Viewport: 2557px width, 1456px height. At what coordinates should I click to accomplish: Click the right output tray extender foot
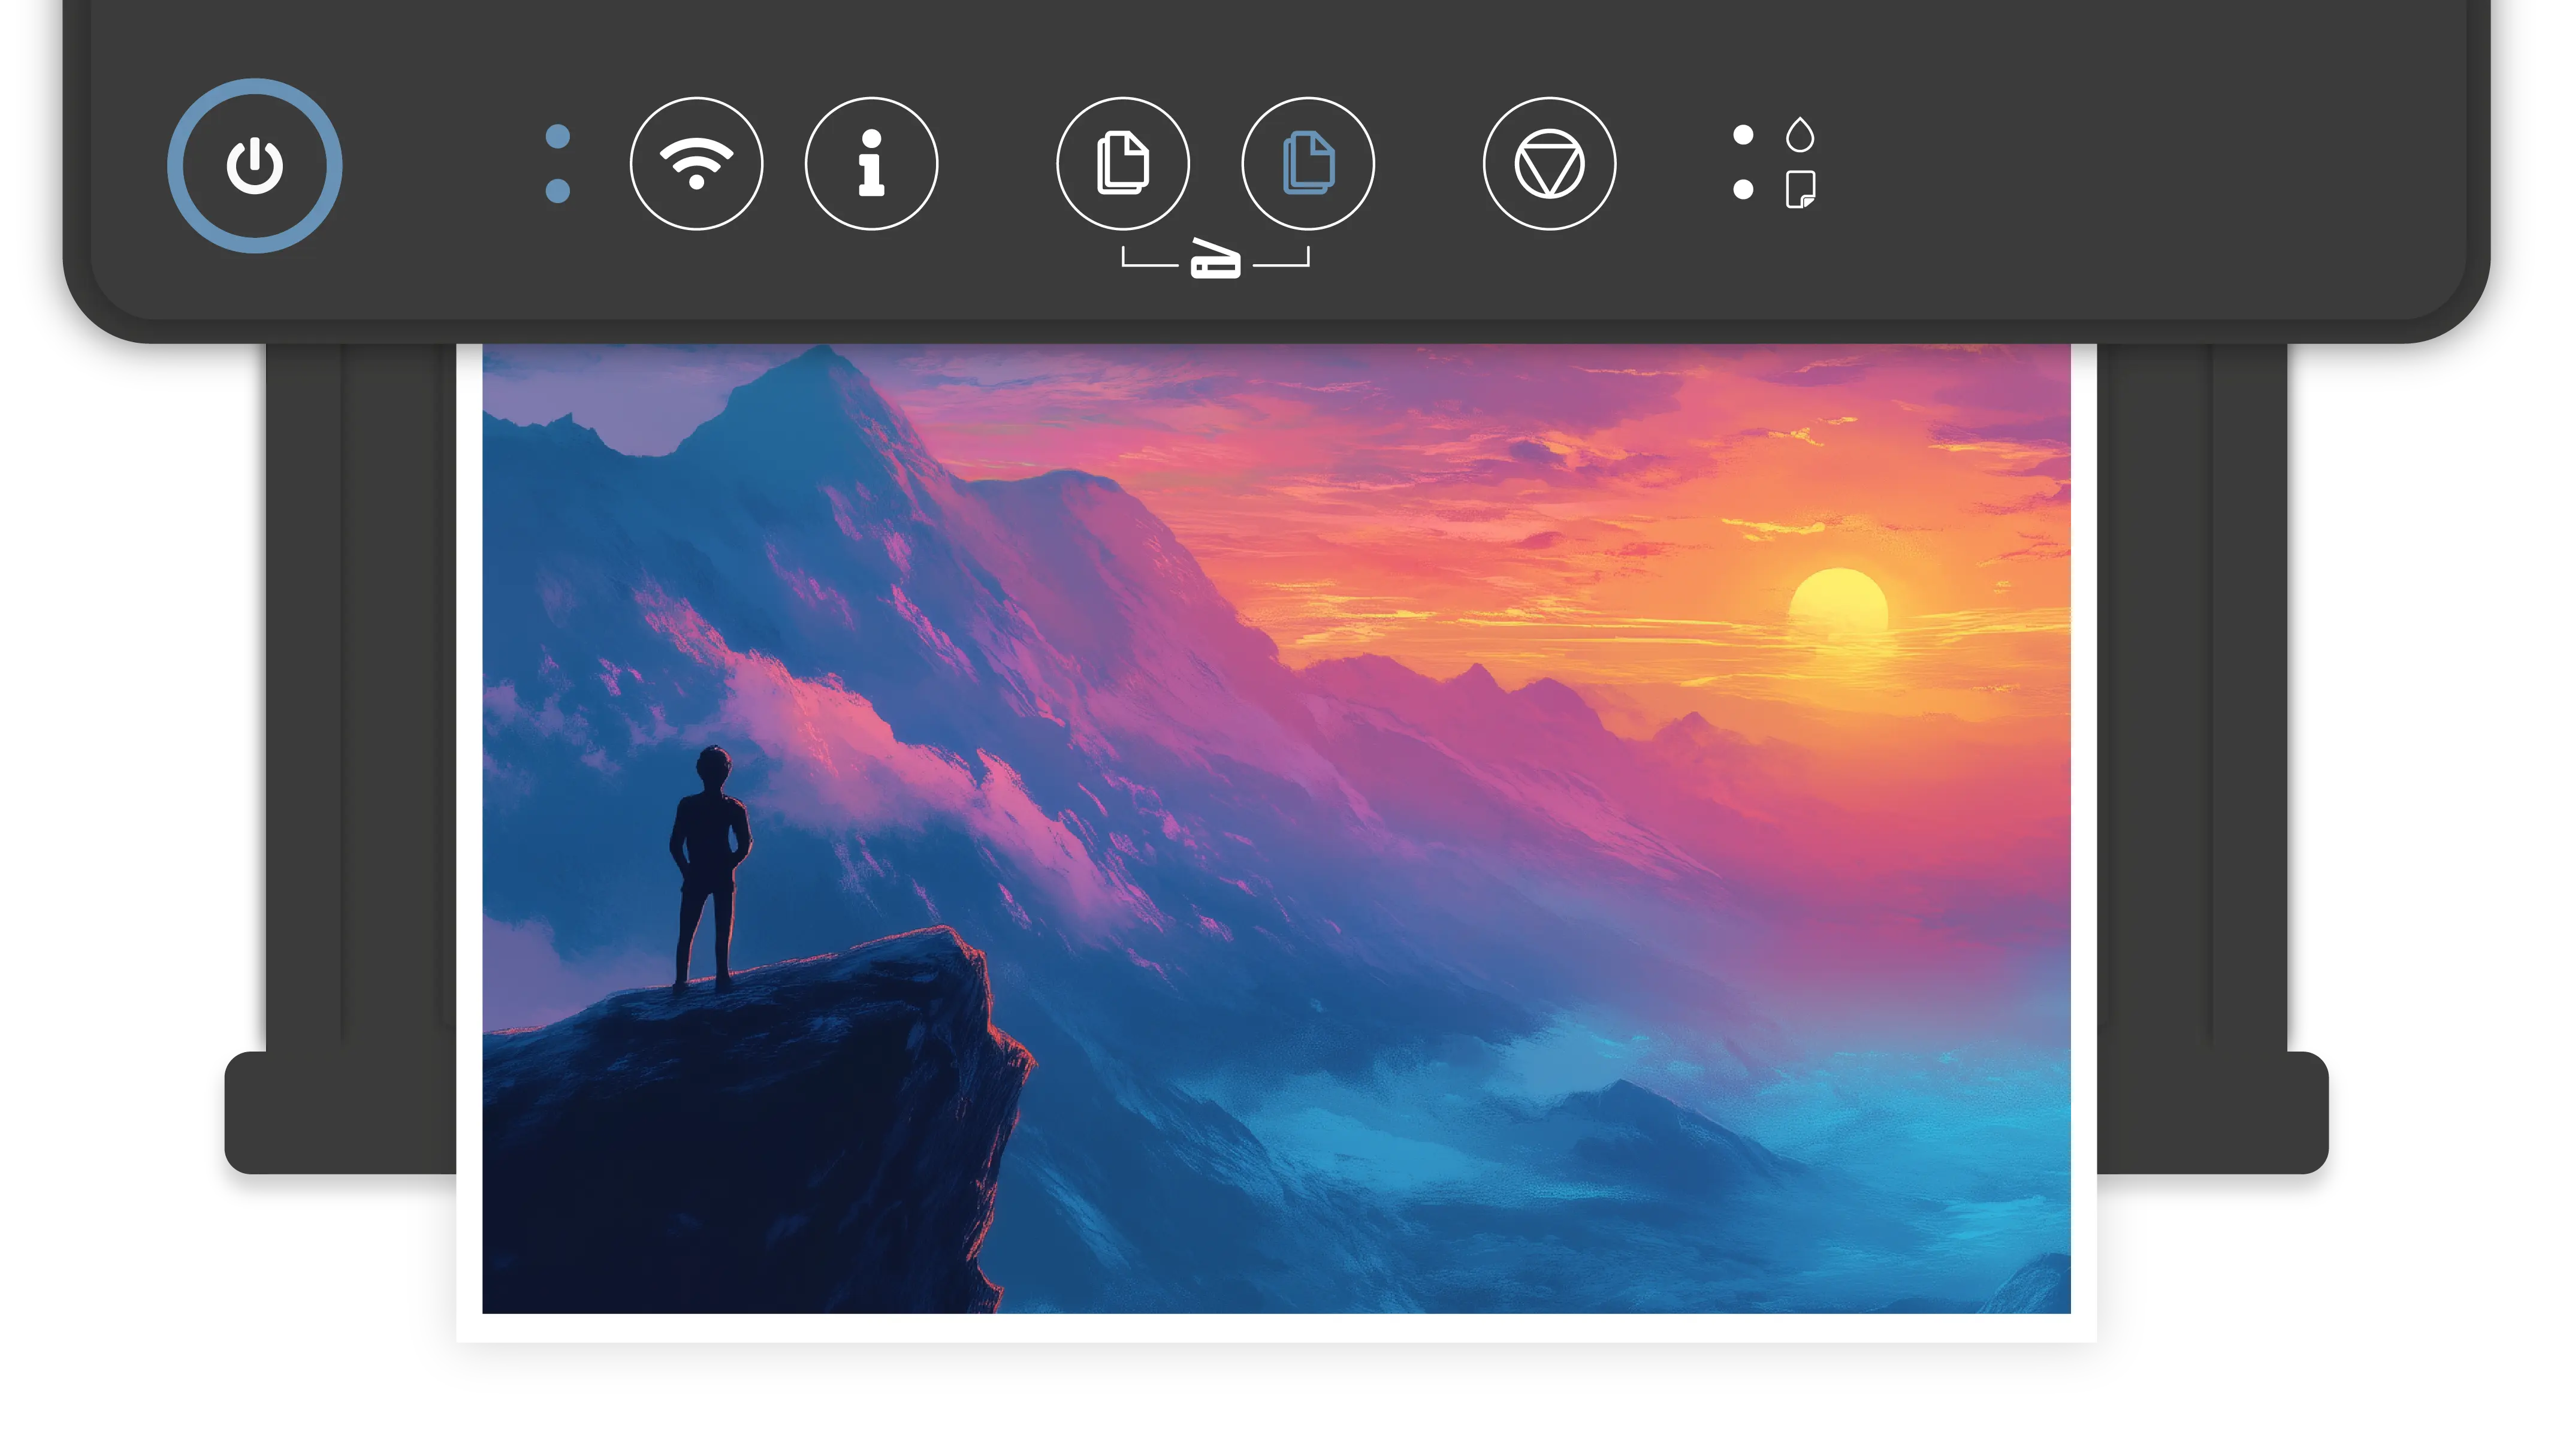click(x=2212, y=1112)
